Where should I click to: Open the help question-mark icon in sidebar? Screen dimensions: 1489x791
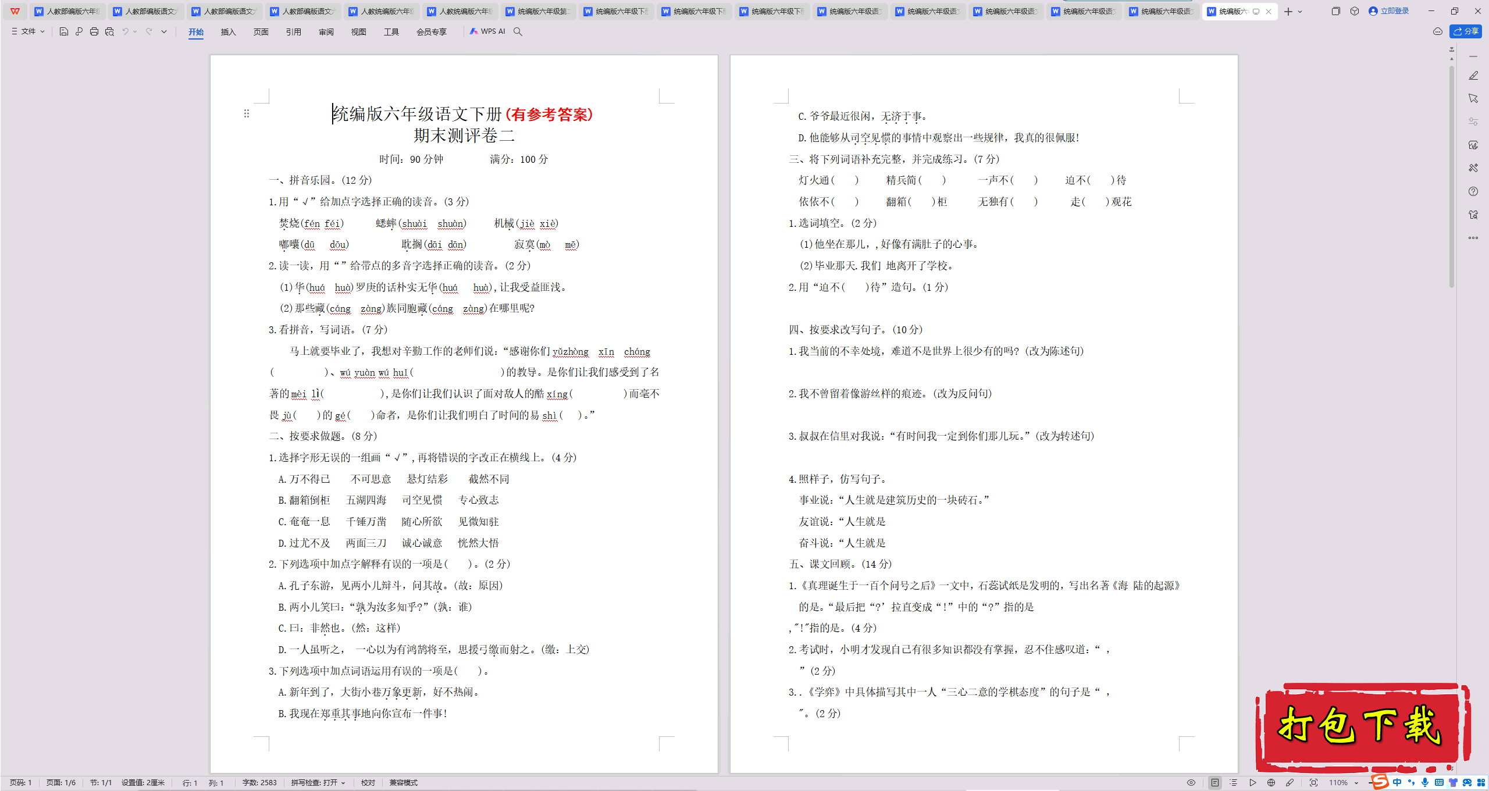pos(1473,191)
